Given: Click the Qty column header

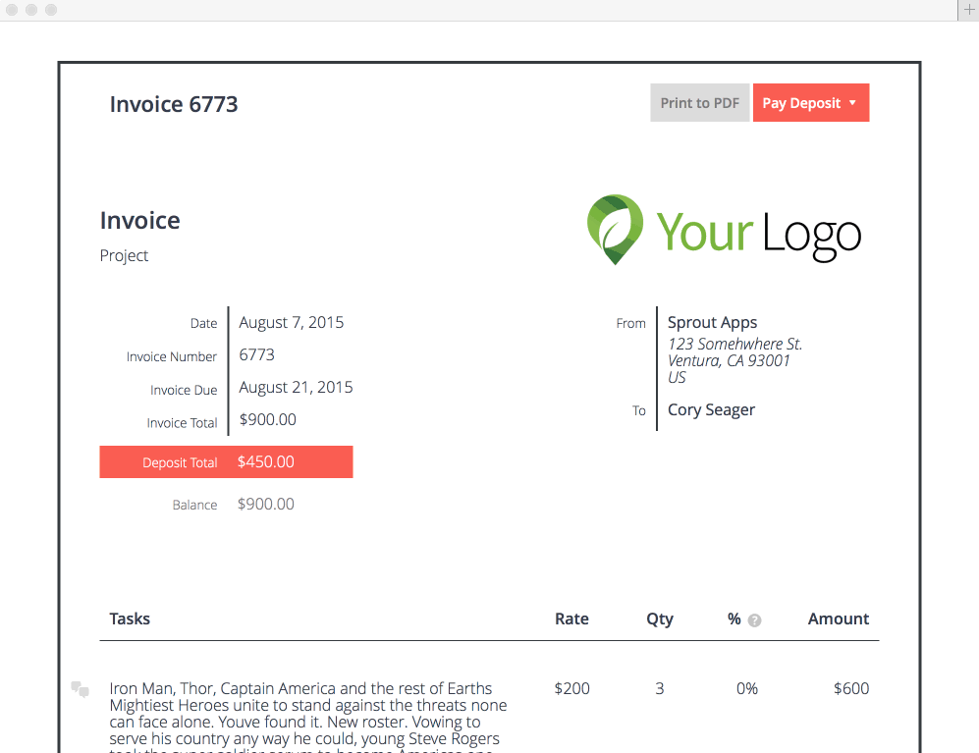Looking at the screenshot, I should coord(660,619).
